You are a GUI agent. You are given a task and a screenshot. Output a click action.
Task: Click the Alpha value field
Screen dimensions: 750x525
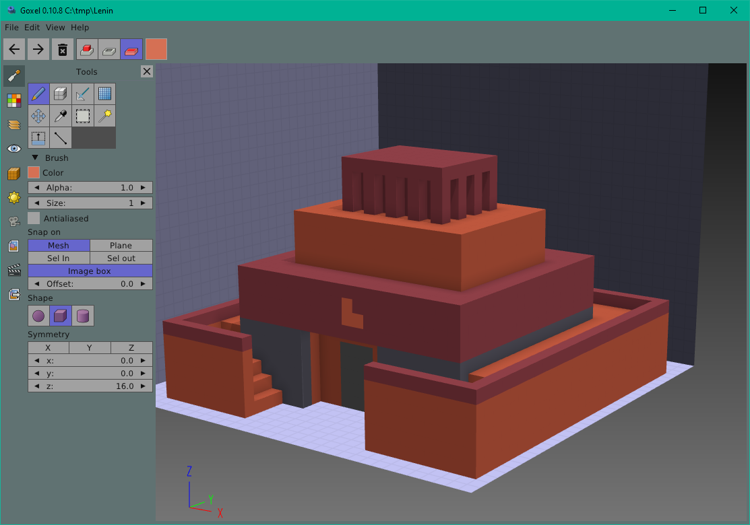click(90, 188)
